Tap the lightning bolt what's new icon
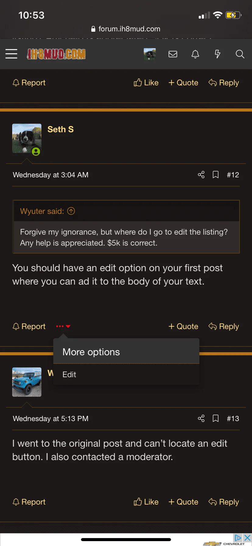 pyautogui.click(x=217, y=54)
